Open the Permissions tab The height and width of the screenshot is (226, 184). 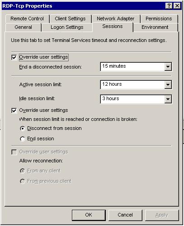(x=159, y=18)
